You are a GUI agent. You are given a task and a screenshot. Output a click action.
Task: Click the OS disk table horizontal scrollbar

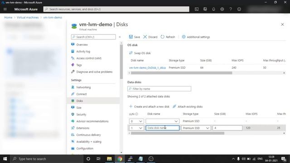coord(181,73)
